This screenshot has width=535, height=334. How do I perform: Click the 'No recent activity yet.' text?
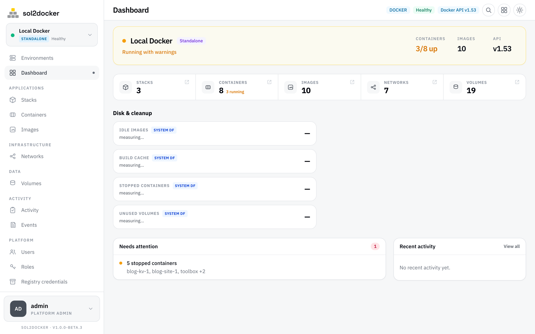click(425, 268)
